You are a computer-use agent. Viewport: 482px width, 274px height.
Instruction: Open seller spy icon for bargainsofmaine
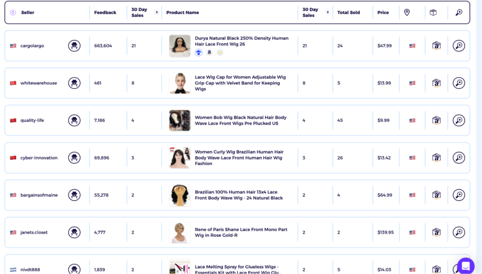[74, 195]
